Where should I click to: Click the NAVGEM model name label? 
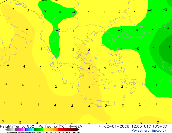pos(75,126)
